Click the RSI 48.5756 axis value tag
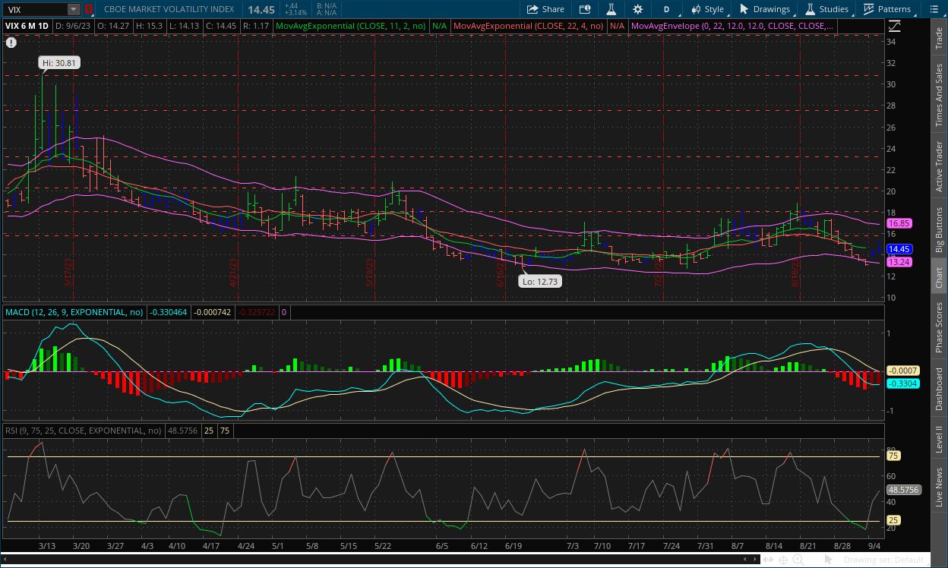The image size is (948, 568). pyautogui.click(x=905, y=490)
